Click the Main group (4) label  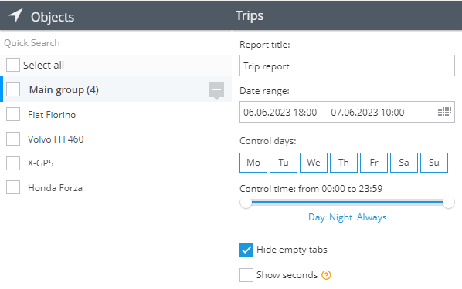click(64, 89)
